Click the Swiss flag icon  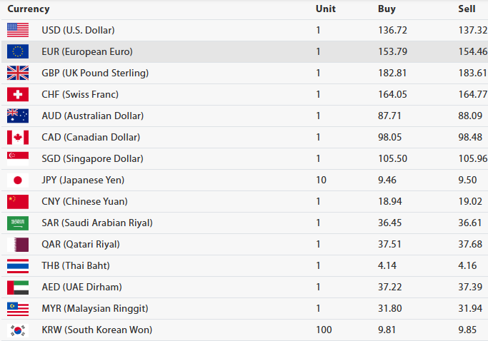pyautogui.click(x=18, y=94)
